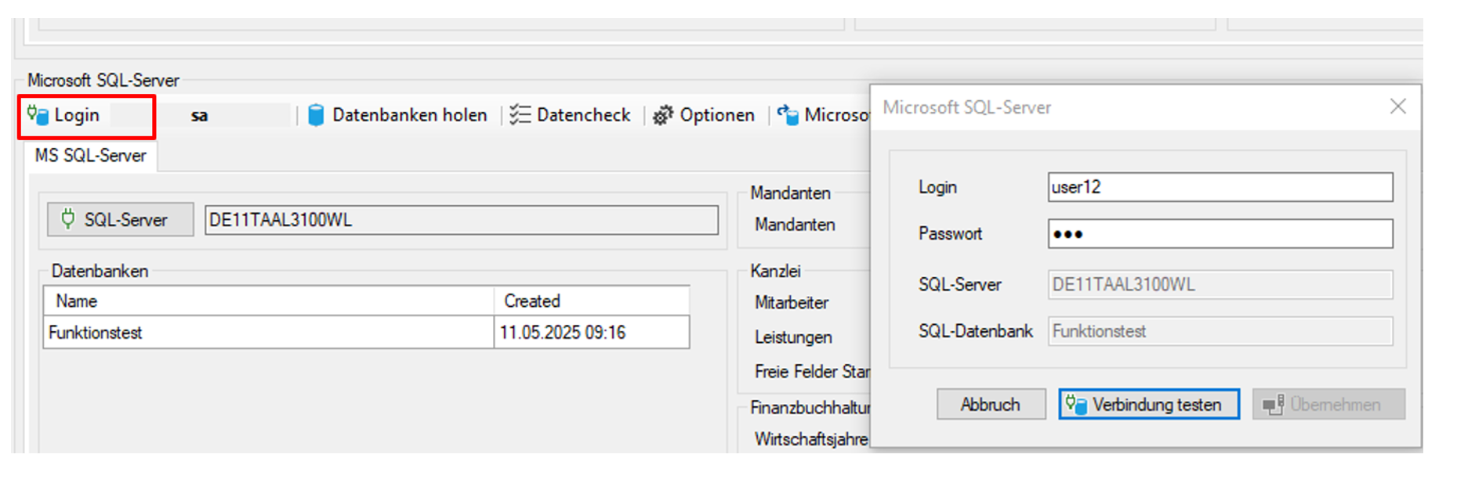
Task: Sort databases by the Name column header
Action: pyautogui.click(x=269, y=301)
